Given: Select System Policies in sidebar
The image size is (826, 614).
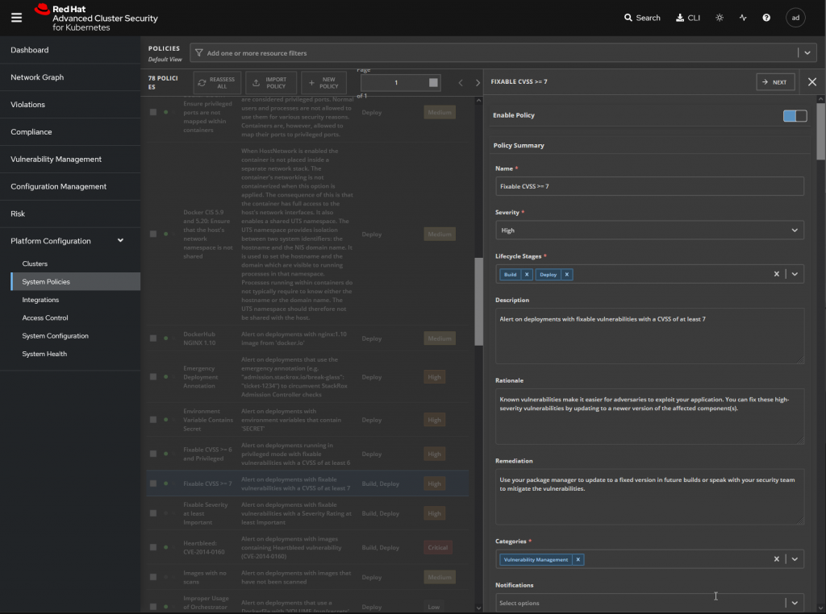Looking at the screenshot, I should click(75, 281).
